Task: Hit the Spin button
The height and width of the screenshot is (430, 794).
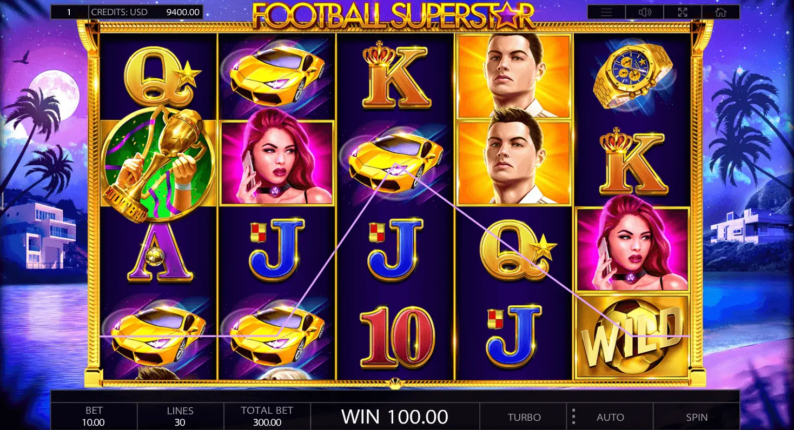Action: pos(697,417)
